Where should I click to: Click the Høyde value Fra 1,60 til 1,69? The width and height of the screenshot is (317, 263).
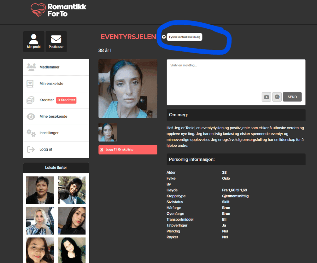[235, 190]
